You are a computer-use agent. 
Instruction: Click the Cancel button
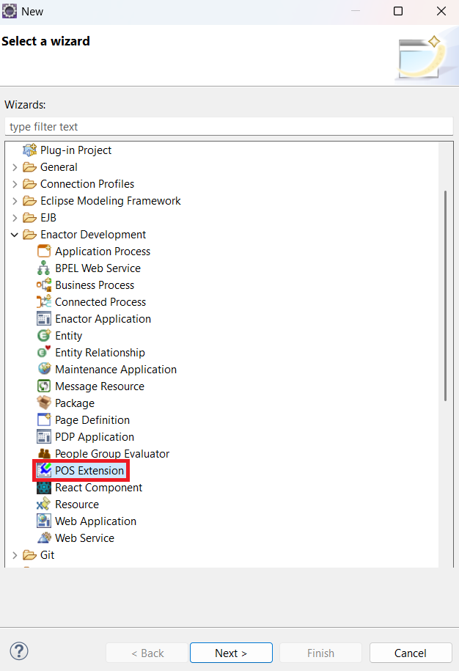coord(410,653)
